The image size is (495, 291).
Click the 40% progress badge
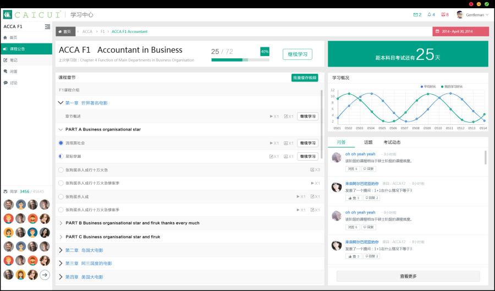click(x=265, y=52)
